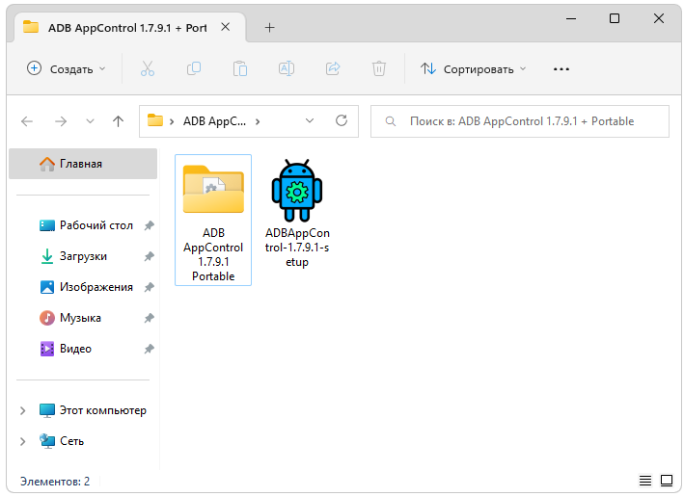
Task: Open the three-dots See more menu
Action: coord(561,69)
